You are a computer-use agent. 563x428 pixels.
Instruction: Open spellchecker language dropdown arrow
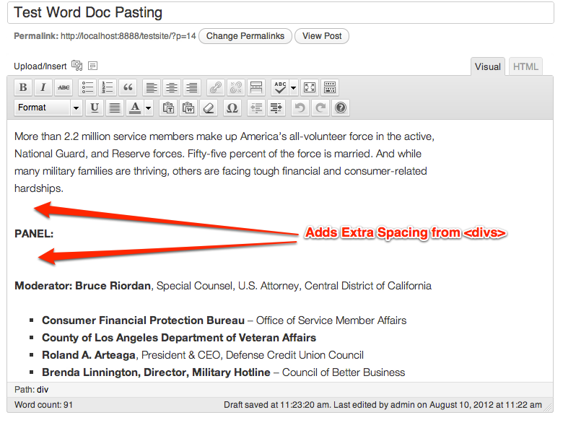click(x=293, y=87)
